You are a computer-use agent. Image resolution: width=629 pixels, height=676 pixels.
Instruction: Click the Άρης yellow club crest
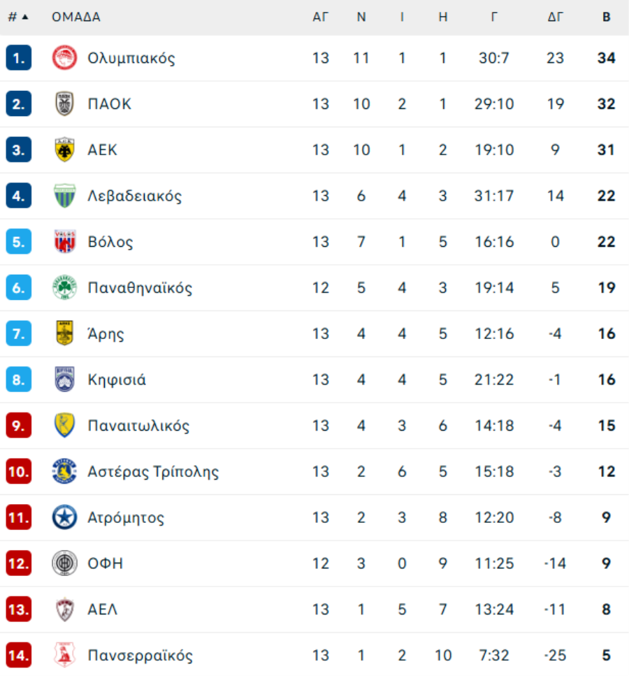[x=64, y=333]
